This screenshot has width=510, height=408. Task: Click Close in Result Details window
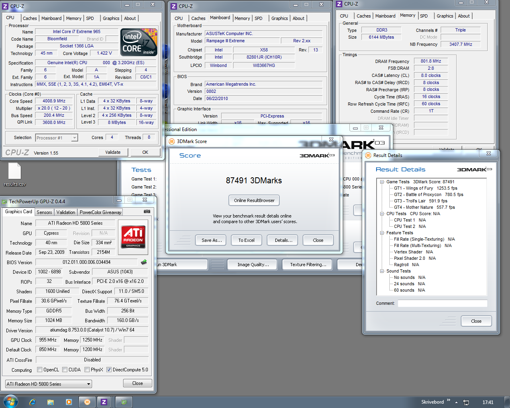click(476, 321)
